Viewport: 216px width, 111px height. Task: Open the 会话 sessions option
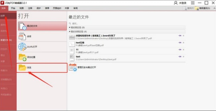[x=42, y=36]
